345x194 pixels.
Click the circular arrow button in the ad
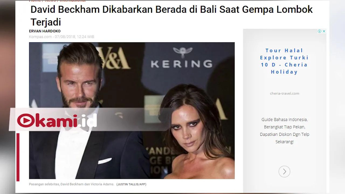pos(284,171)
